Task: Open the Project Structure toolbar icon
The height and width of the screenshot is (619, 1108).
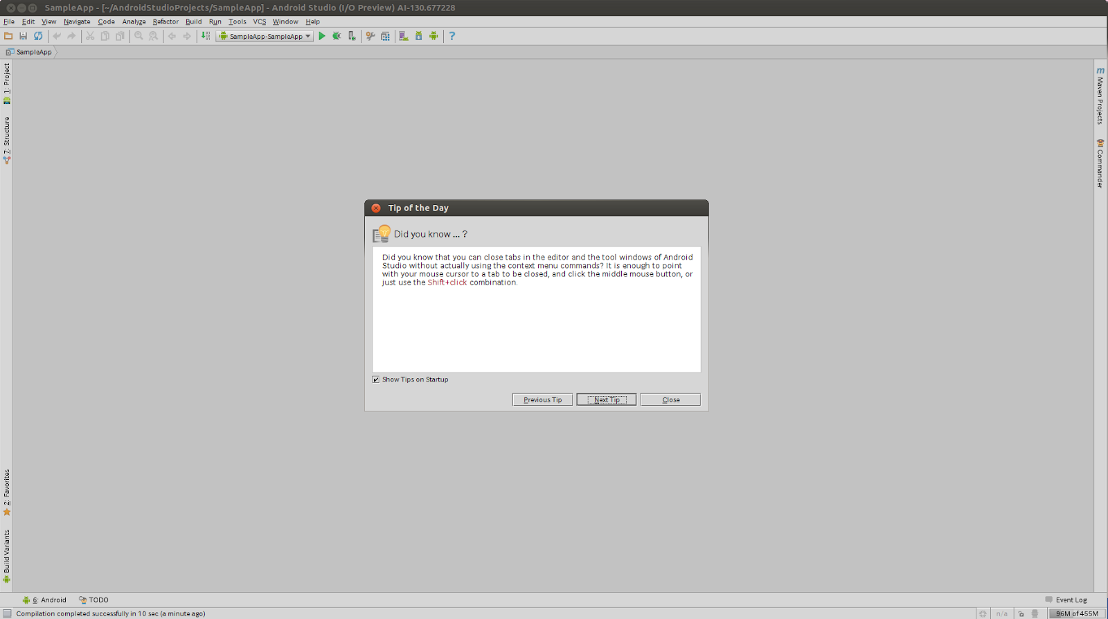Action: (x=386, y=36)
